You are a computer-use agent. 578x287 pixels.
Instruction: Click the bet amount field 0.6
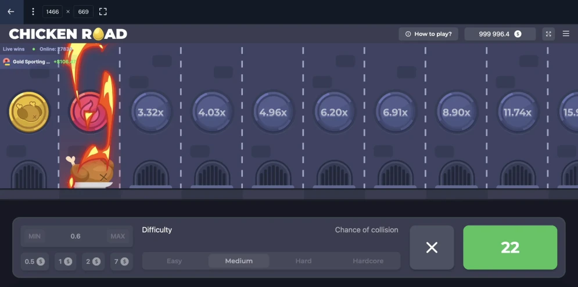76,236
